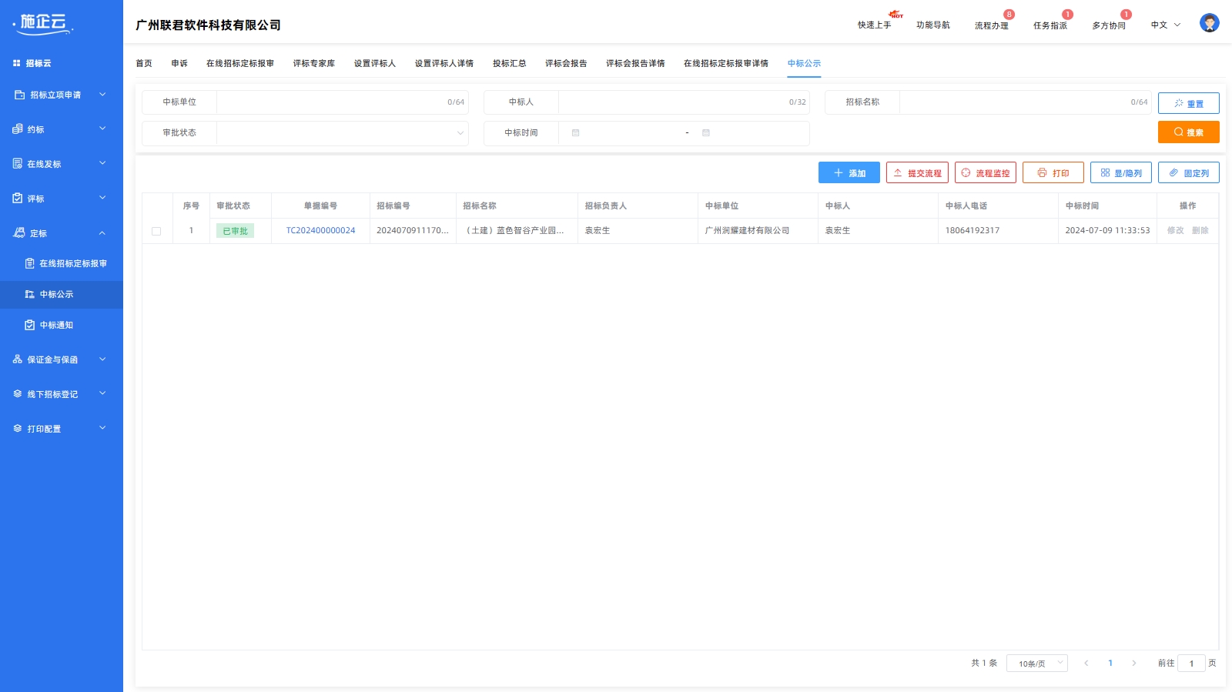
Task: Expand the 打印配置 menu
Action: pyautogui.click(x=102, y=429)
